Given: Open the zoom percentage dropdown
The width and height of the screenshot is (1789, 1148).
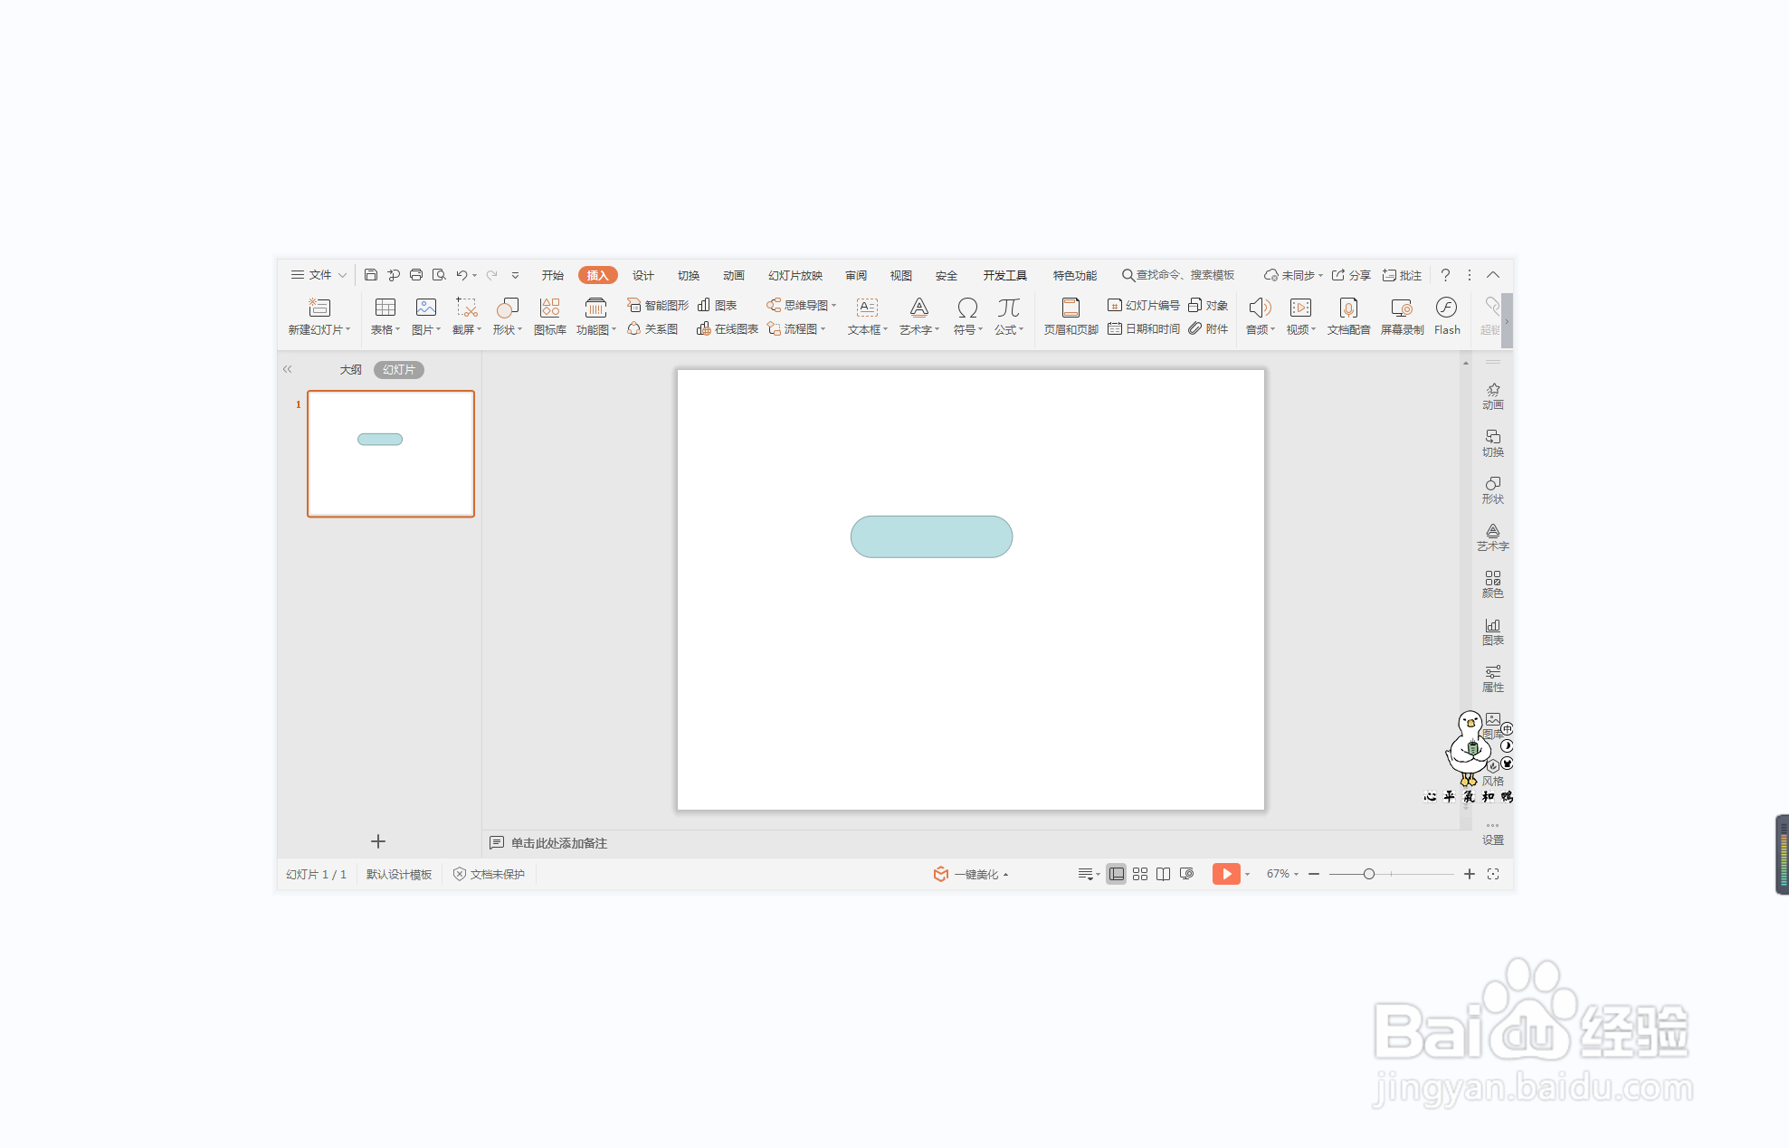Looking at the screenshot, I should [1297, 874].
